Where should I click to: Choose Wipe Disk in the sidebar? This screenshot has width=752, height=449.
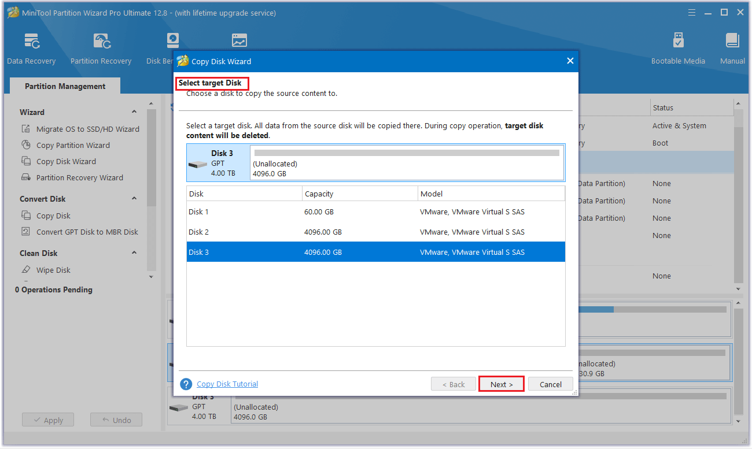pyautogui.click(x=53, y=270)
